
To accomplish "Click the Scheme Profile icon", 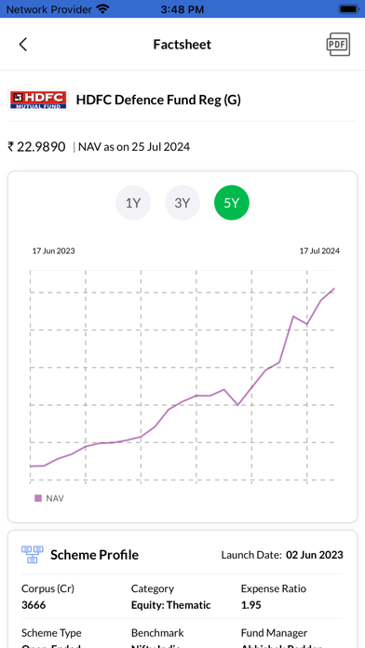I will coord(33,555).
